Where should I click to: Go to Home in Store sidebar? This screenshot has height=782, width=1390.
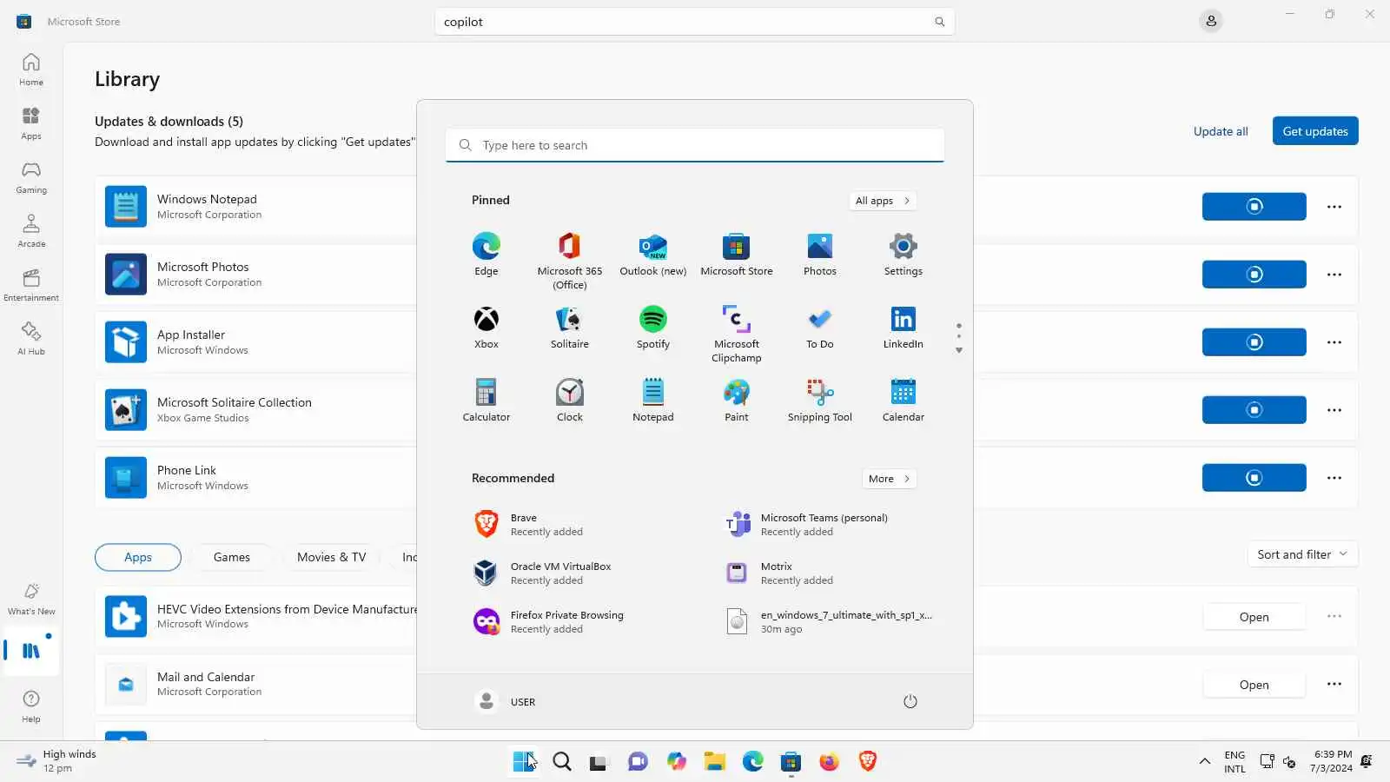click(x=31, y=70)
